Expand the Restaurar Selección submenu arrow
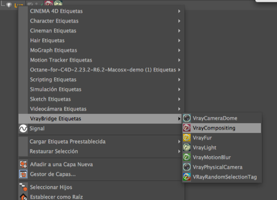The image size is (277, 200). click(x=180, y=152)
